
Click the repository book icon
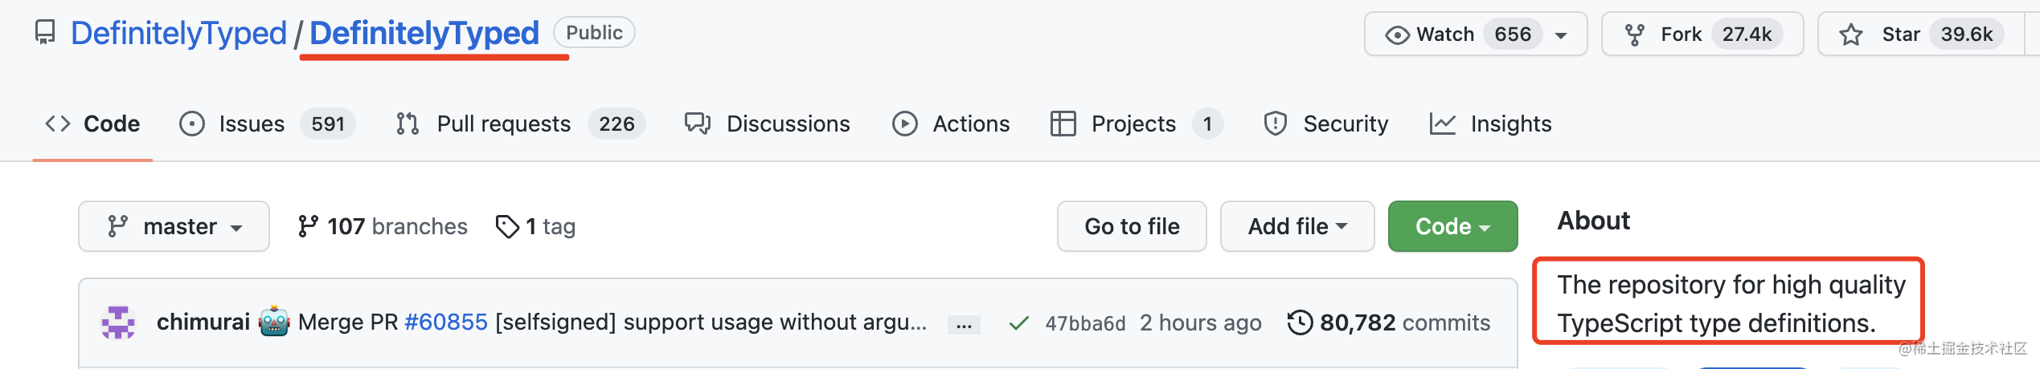[x=45, y=33]
